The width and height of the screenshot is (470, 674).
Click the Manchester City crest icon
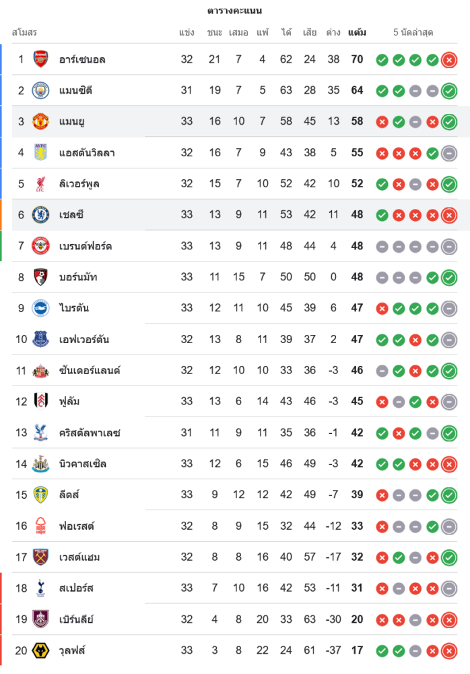coord(41,90)
